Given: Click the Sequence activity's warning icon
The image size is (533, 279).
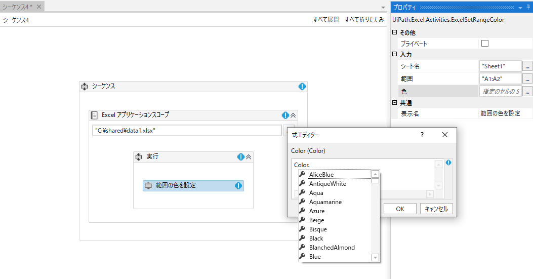Looking at the screenshot, I should coord(302,87).
